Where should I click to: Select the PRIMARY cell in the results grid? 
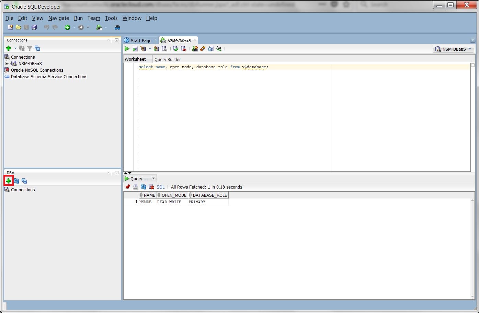(x=197, y=202)
